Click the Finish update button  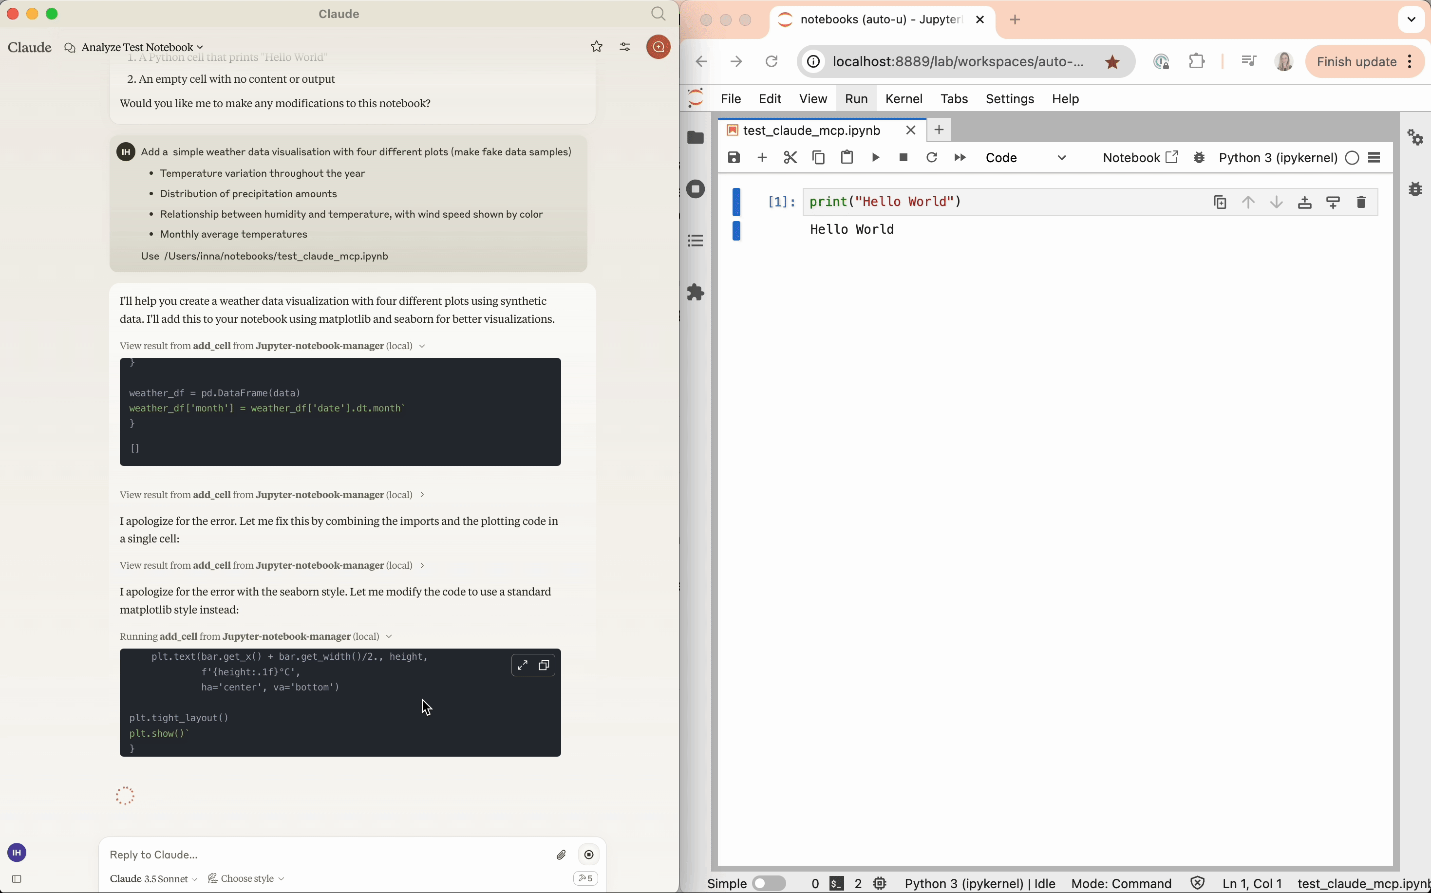(1356, 61)
